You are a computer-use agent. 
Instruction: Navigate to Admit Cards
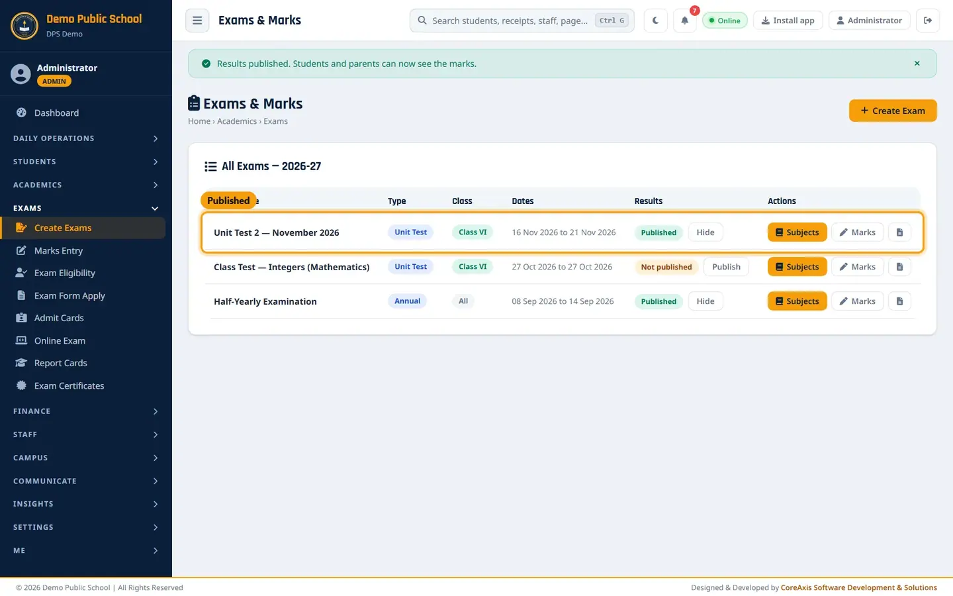point(83,318)
